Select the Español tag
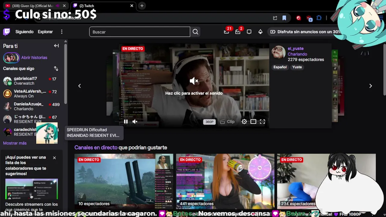Viewport: 386px width, 217px height. coord(280,67)
